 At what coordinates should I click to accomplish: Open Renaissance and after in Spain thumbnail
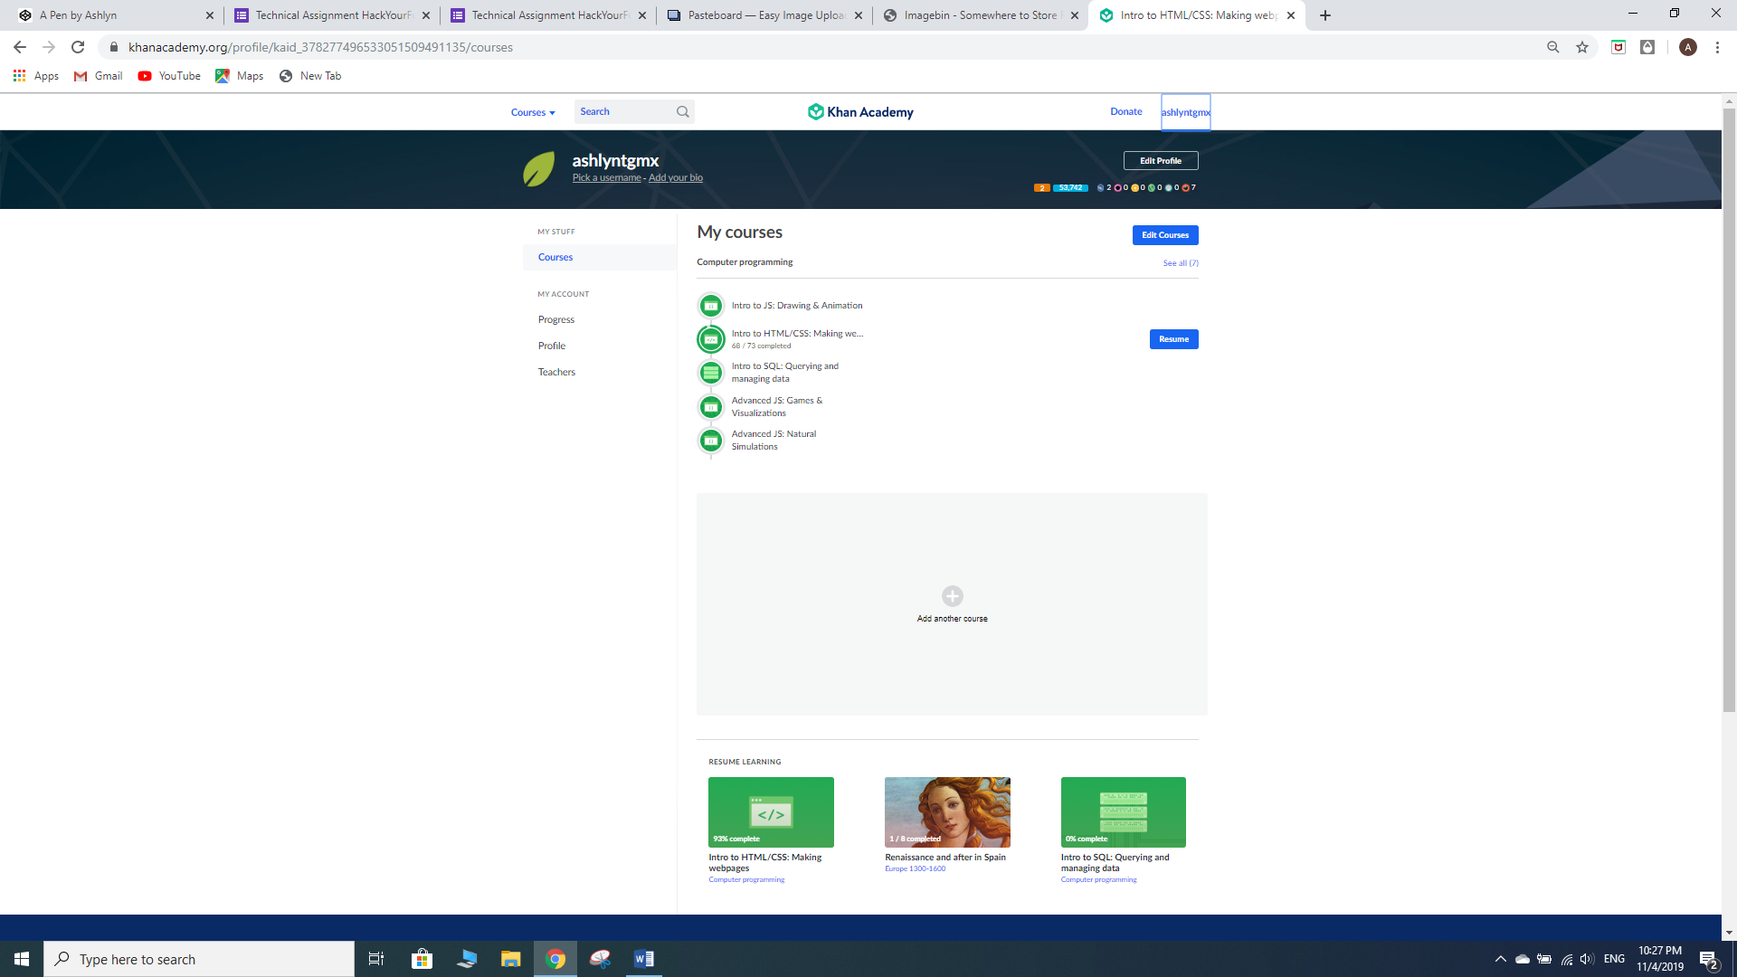[947, 812]
